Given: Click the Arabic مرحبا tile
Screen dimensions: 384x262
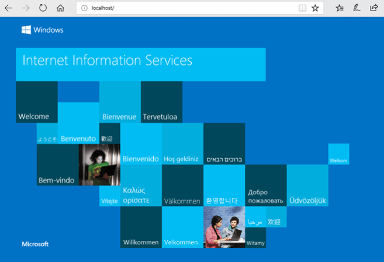Looking at the screenshot, I should coord(255,216).
